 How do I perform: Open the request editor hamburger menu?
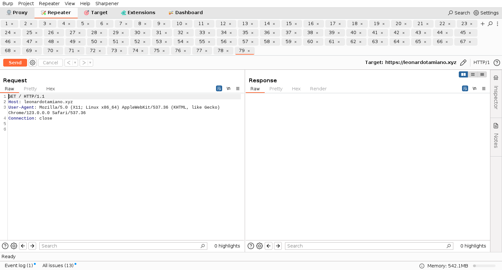coord(238,88)
